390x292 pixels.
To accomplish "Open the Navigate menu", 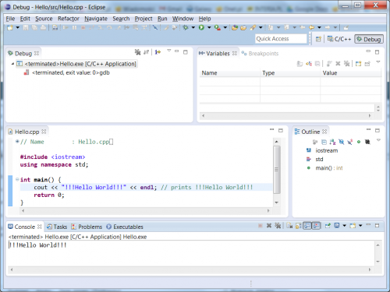I will tap(96, 19).
